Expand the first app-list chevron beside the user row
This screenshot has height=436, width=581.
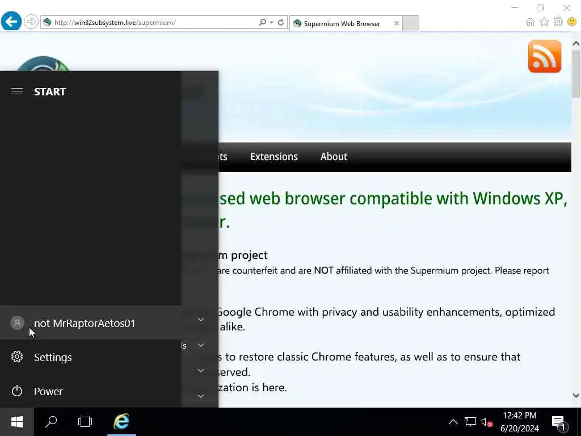(x=200, y=320)
